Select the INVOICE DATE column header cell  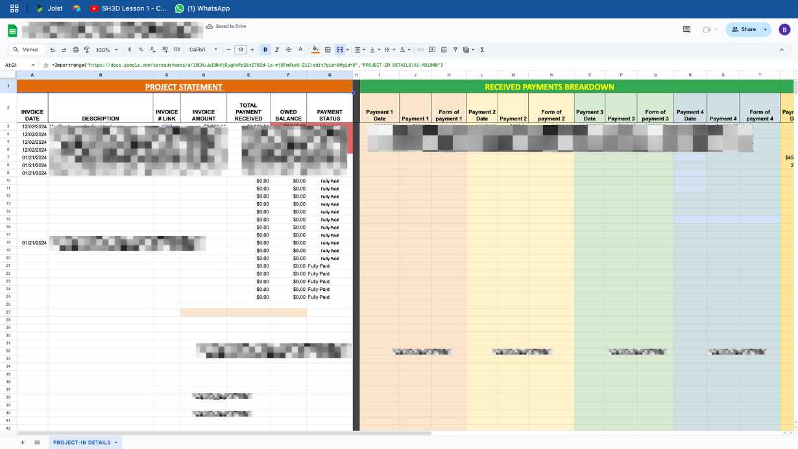tap(32, 108)
